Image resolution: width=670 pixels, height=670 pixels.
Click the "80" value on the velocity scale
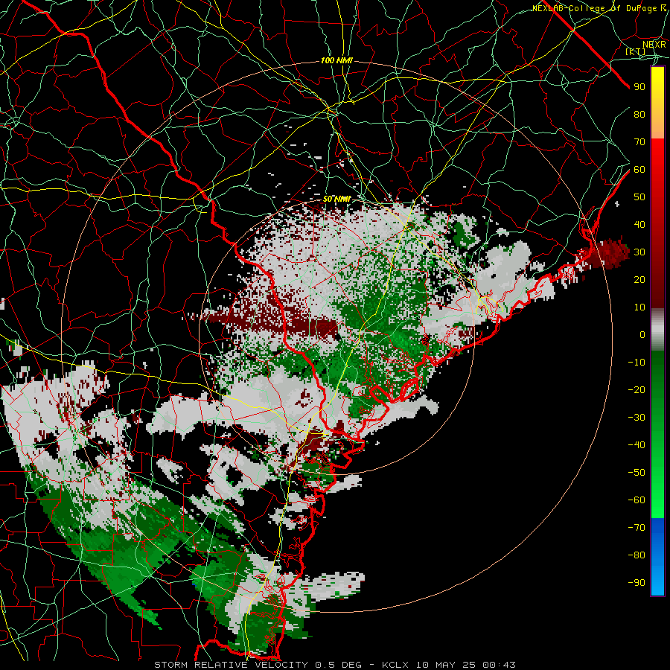639,115
